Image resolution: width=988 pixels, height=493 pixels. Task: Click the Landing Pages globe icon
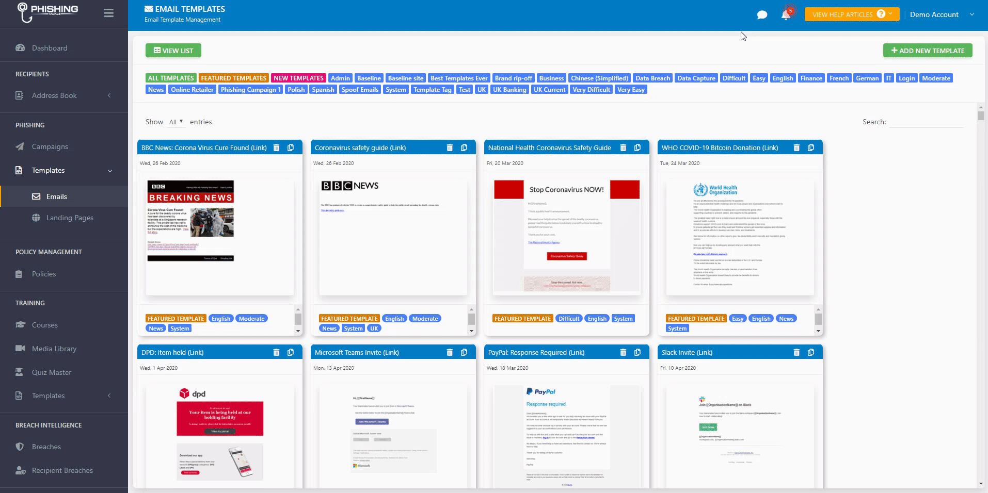(x=36, y=218)
